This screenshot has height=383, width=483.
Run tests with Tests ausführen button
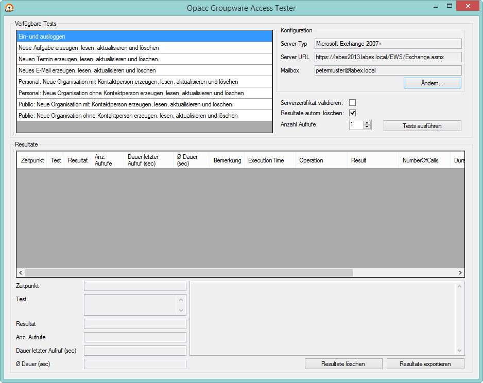[422, 126]
